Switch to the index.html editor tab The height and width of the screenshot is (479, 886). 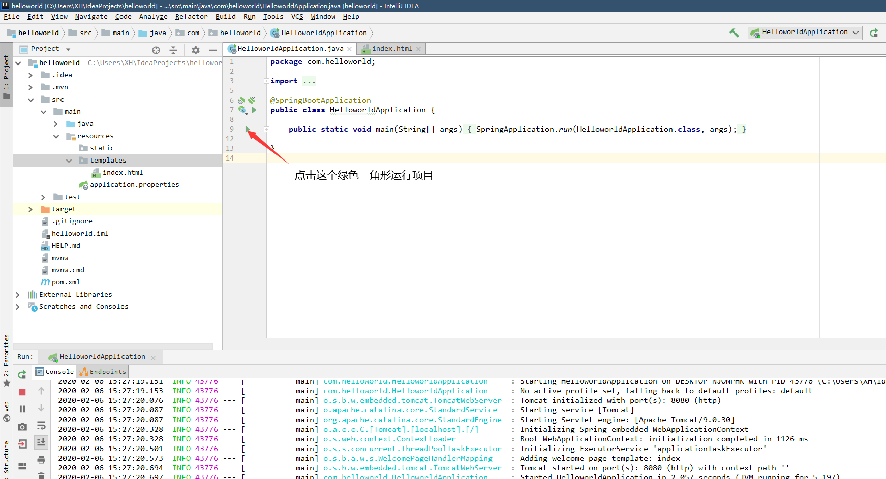click(x=391, y=49)
